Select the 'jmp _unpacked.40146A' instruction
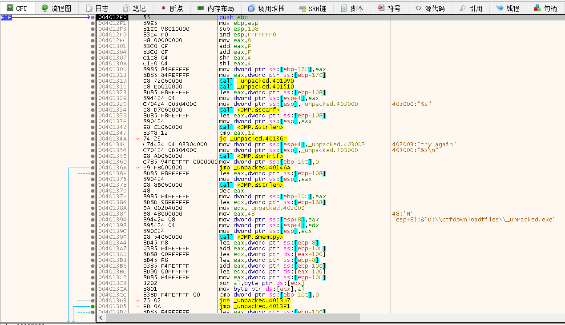 tap(255, 168)
